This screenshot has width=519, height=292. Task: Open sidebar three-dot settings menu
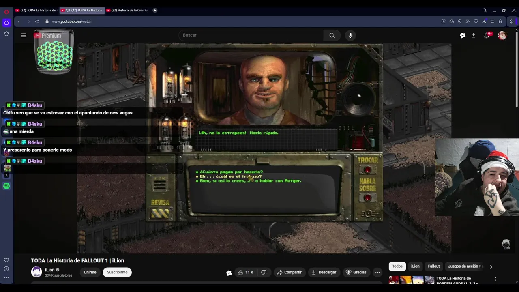tap(6, 278)
